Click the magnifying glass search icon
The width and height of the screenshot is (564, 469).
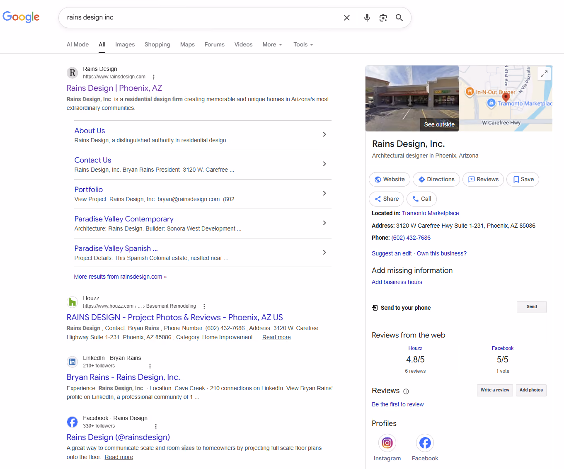(399, 17)
